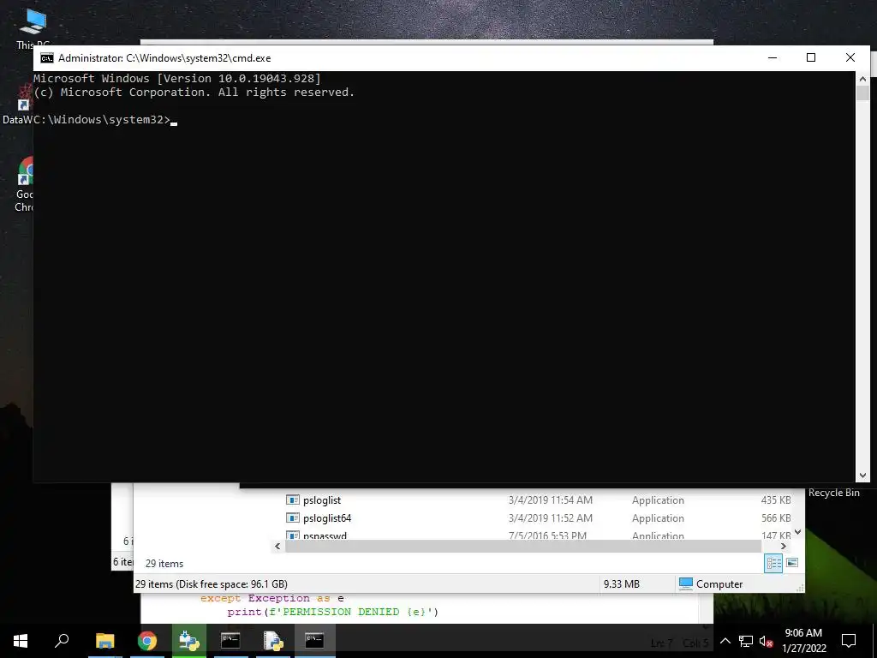Open This PC desktop icon

pyautogui.click(x=33, y=27)
